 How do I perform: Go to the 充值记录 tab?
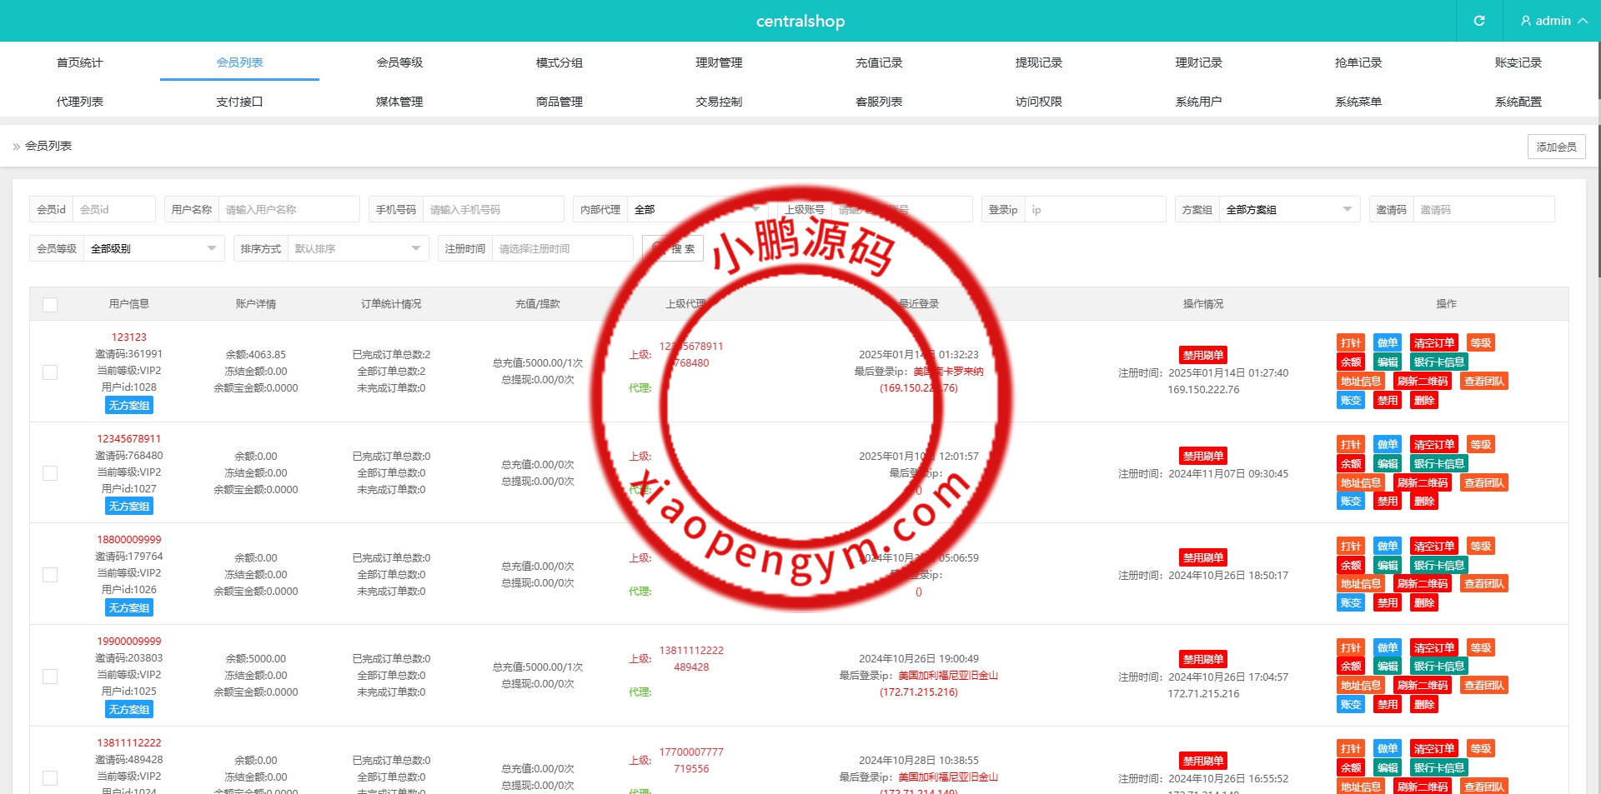[x=879, y=62]
